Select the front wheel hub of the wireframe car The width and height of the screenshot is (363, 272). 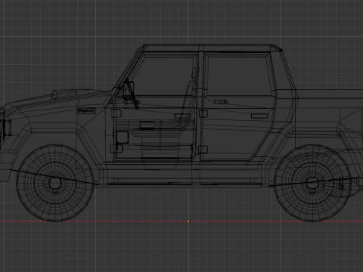point(54,183)
